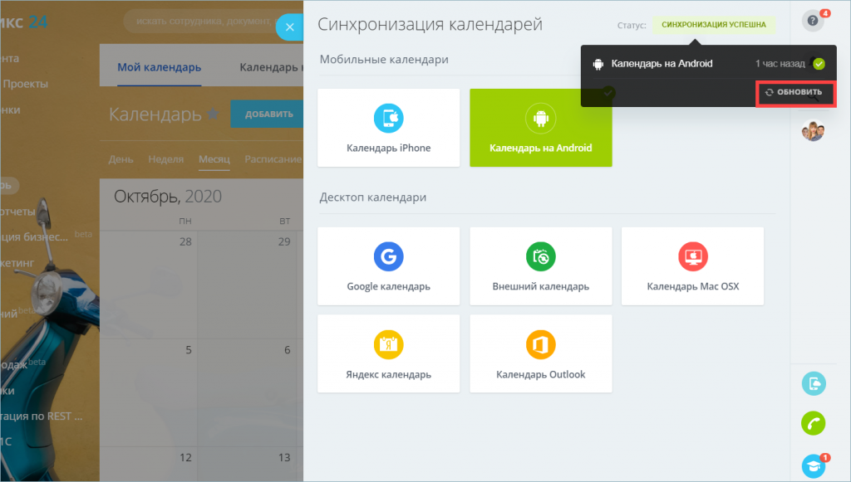Image resolution: width=851 pixels, height=482 pixels.
Task: Choose Яндекс календарь synchronization
Action: pos(388,353)
